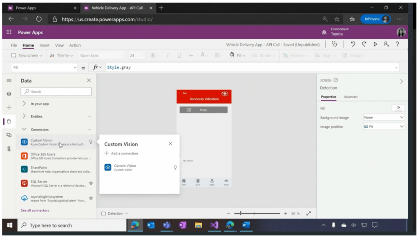Open the Tree view layers icon
The image size is (418, 237).
9,94
